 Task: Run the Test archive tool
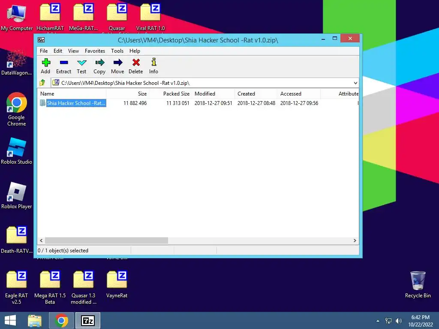point(81,66)
